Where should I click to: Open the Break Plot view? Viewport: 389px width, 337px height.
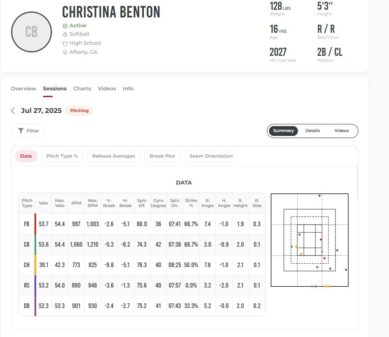162,156
